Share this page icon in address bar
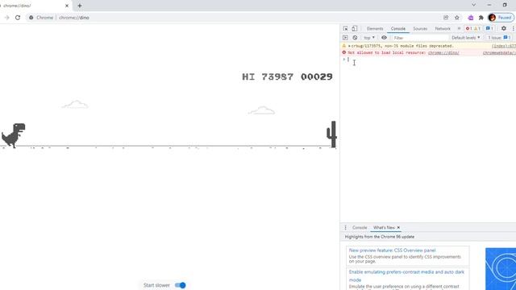Screen dimensions: 516x290 tap(446, 18)
